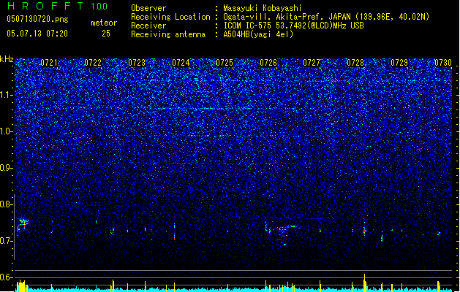Screen dimensions: 460x292
Task: Click the red meteor echo at 0728
Action: [x=365, y=231]
